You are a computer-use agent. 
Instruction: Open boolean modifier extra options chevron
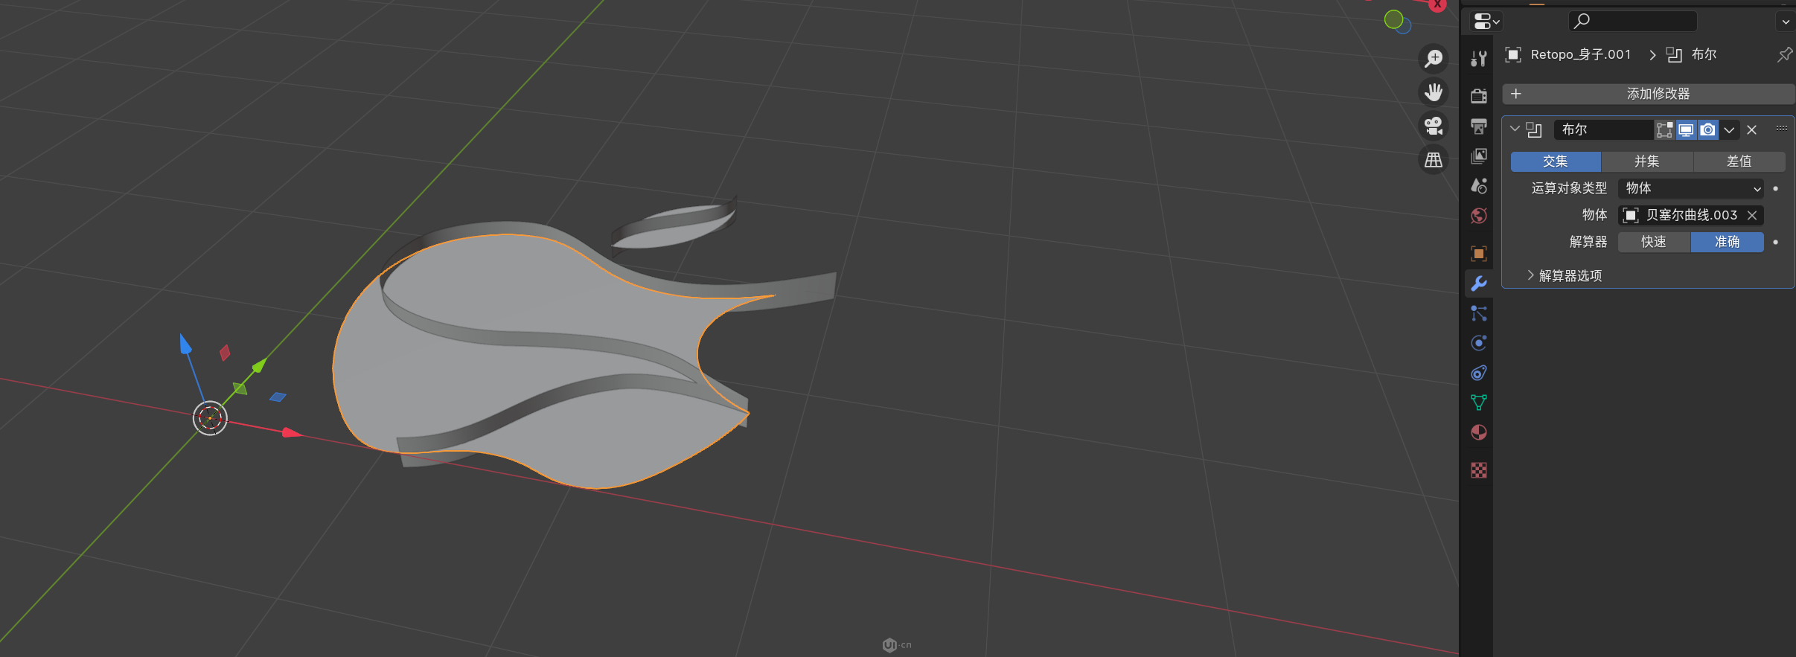coord(1729,130)
